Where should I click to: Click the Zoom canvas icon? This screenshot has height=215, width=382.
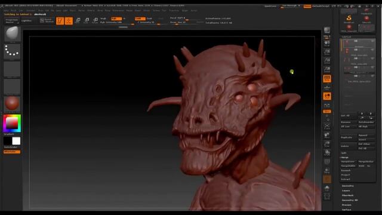[x=327, y=52]
